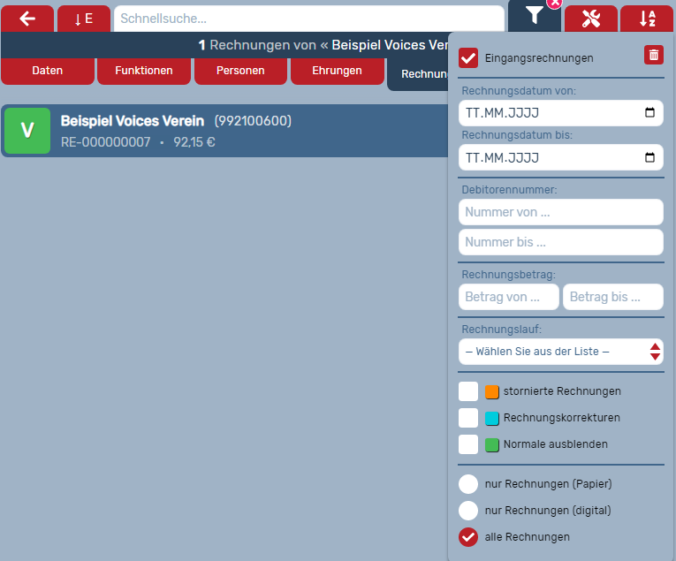Click the red trash filter reset icon
Image resolution: width=676 pixels, height=561 pixels.
click(x=653, y=56)
